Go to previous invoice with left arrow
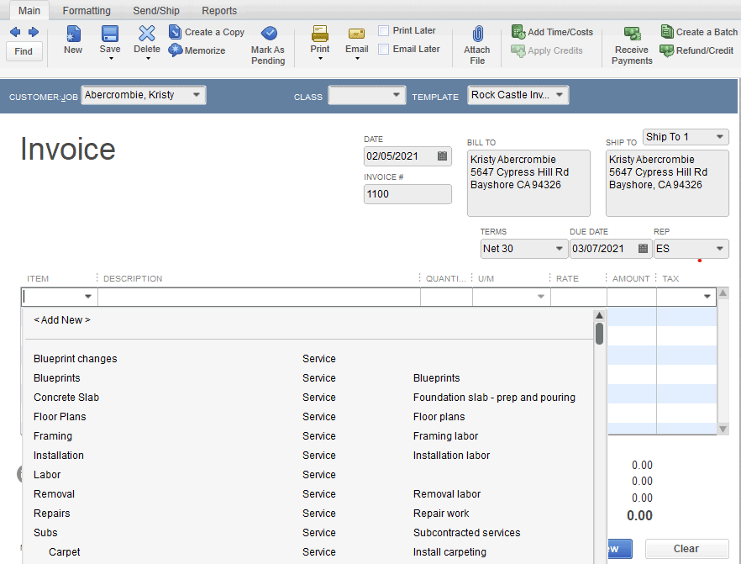The image size is (741, 564). pos(15,32)
